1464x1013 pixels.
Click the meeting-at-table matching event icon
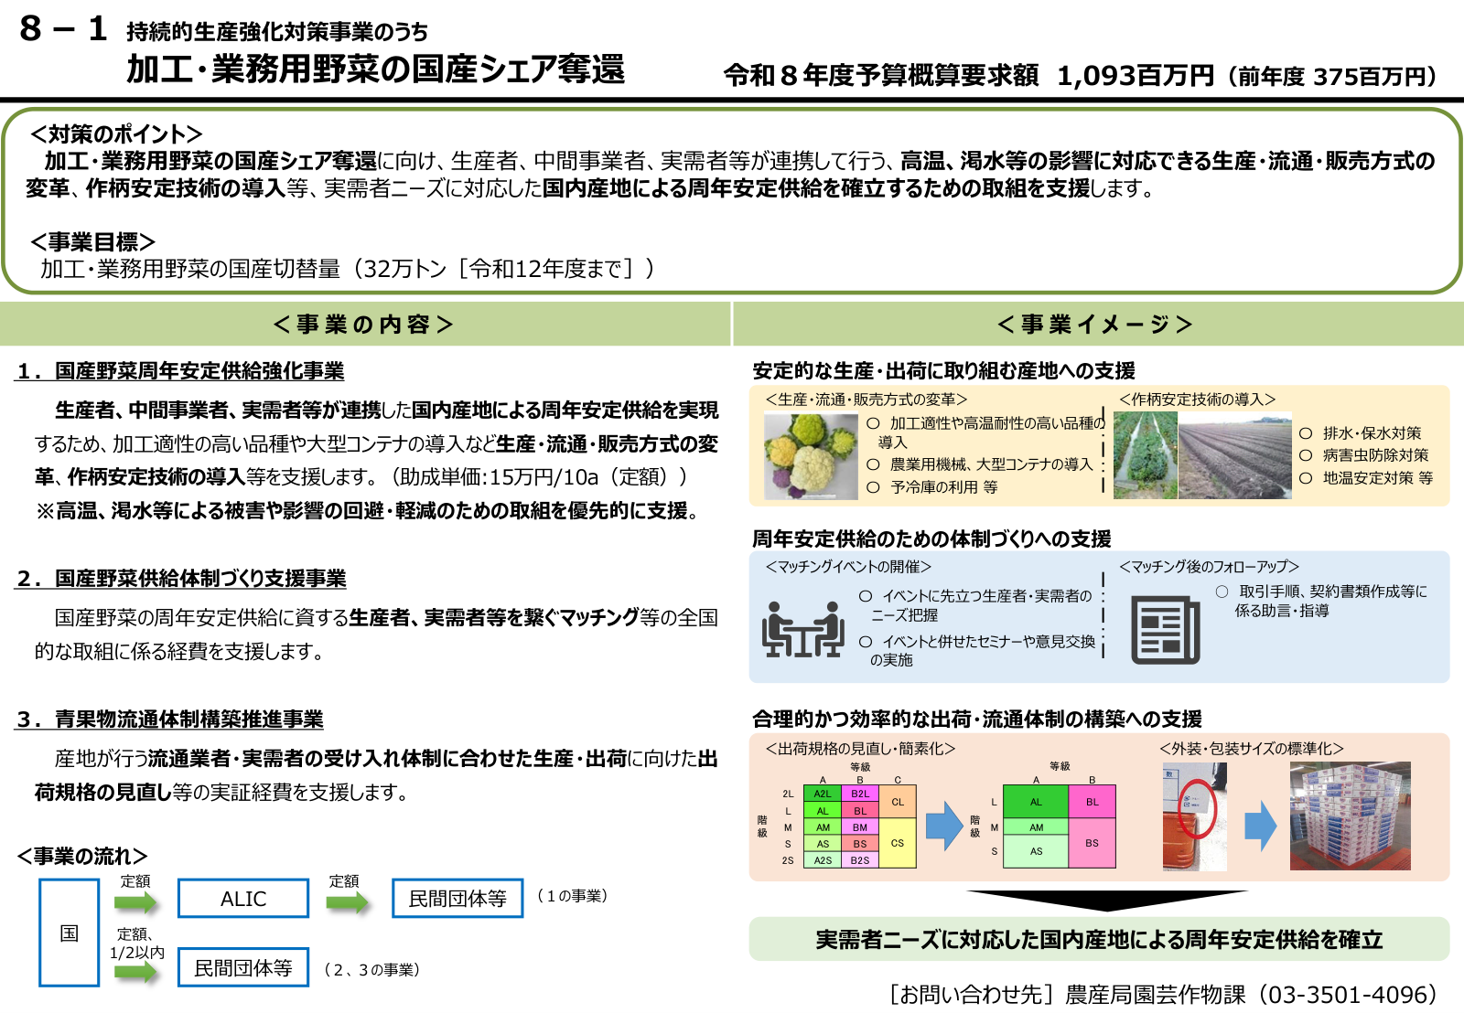tap(802, 629)
